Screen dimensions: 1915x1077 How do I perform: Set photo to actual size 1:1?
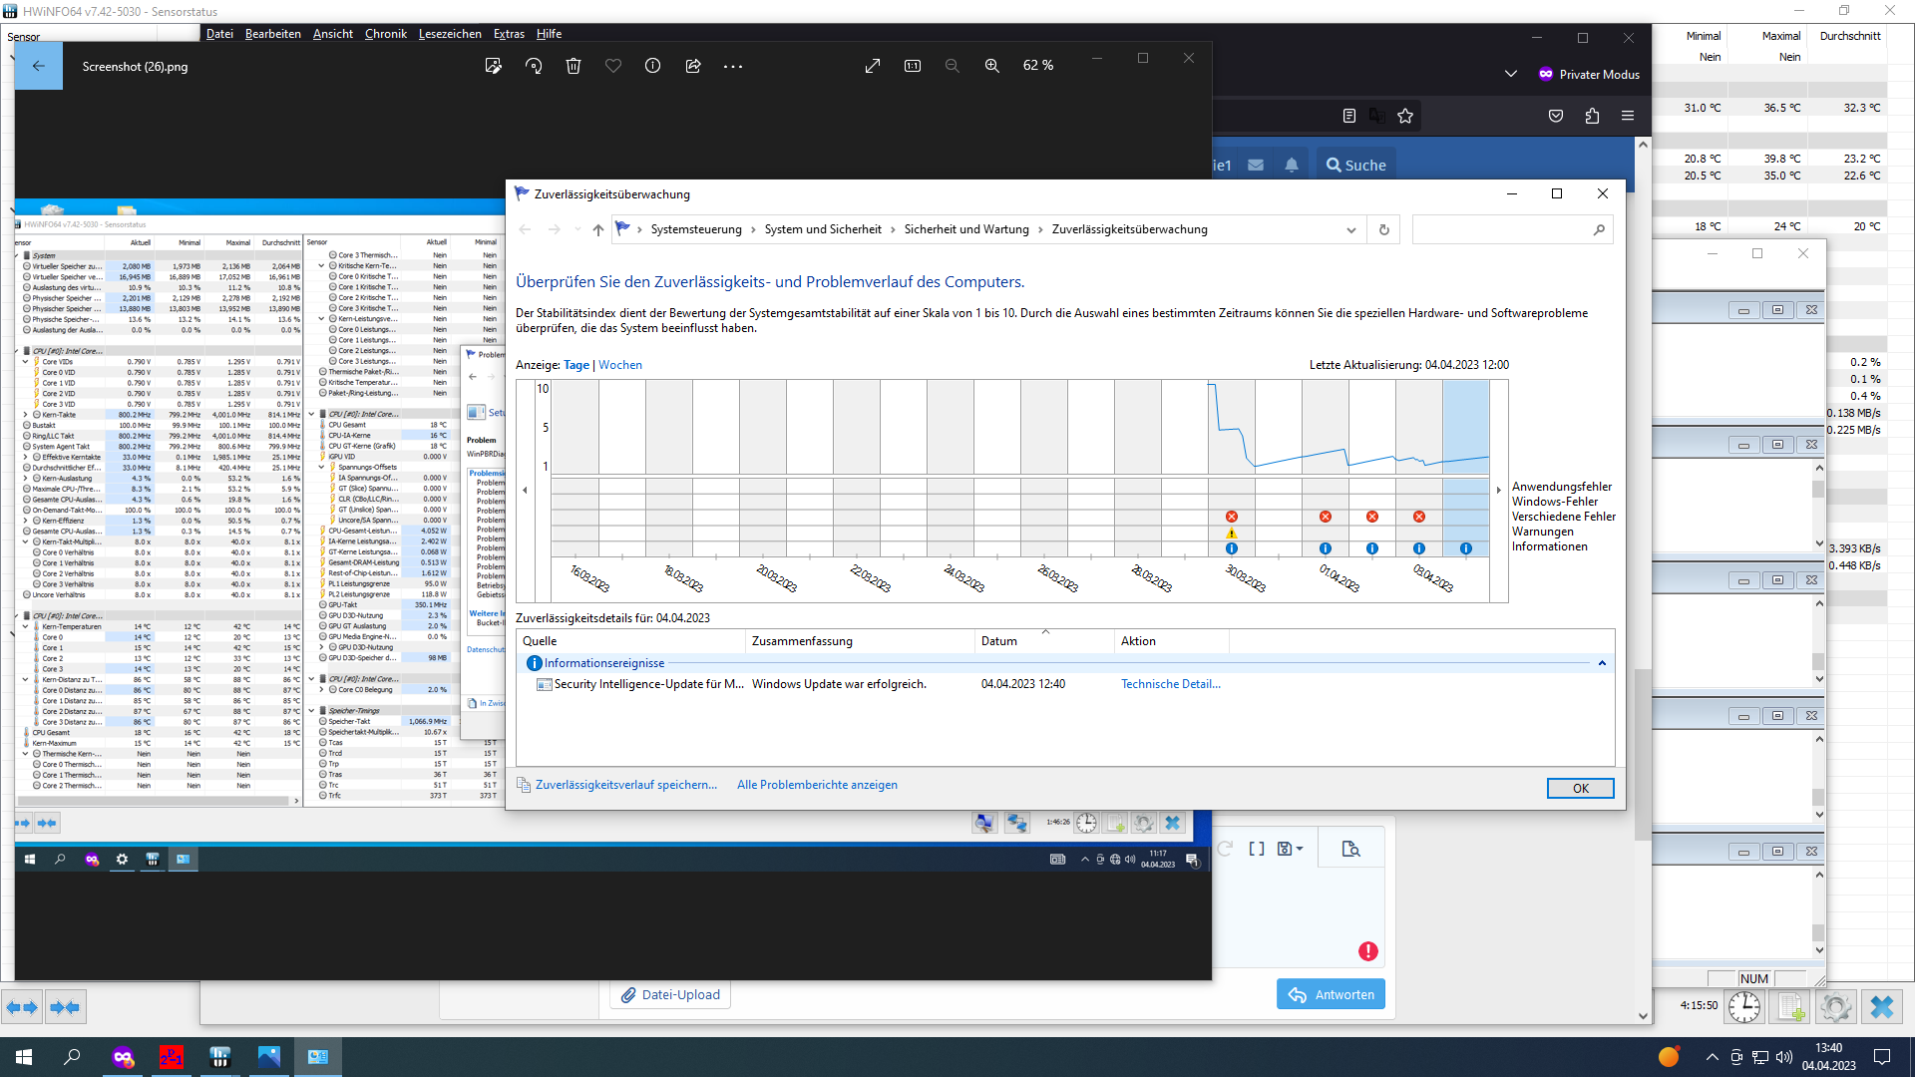913,66
